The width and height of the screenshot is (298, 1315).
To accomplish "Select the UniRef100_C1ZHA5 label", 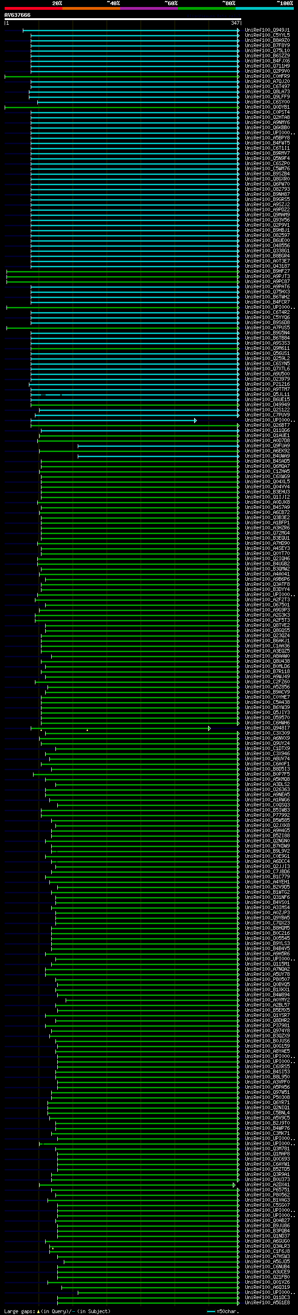I will 267,471.
